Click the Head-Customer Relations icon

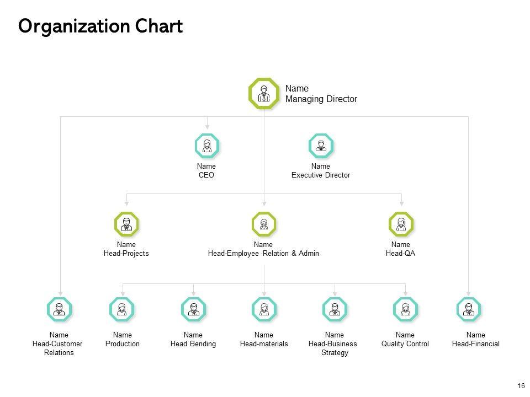[x=59, y=309]
